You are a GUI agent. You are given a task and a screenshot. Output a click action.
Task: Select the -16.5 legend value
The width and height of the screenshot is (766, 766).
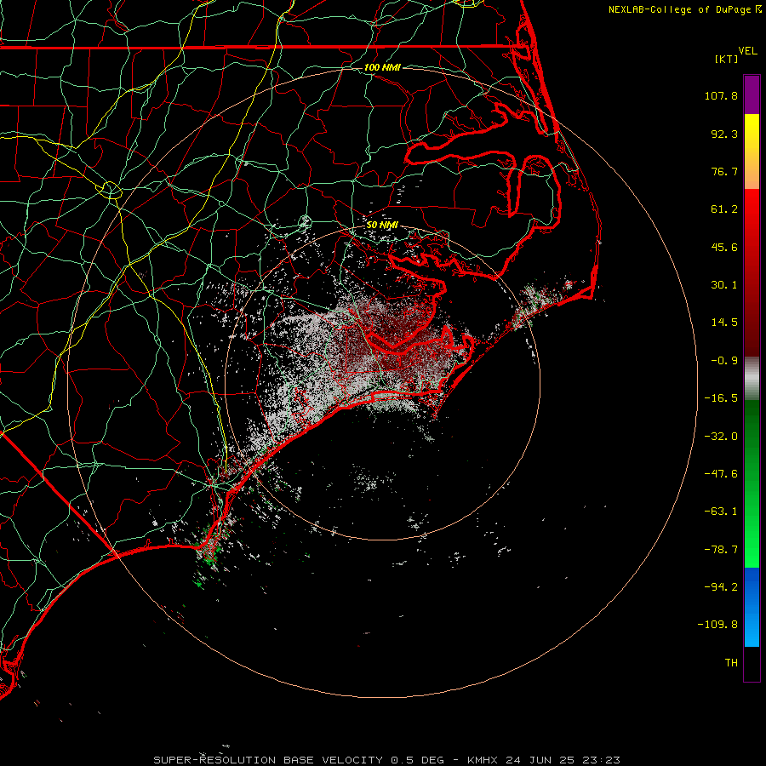click(x=721, y=398)
